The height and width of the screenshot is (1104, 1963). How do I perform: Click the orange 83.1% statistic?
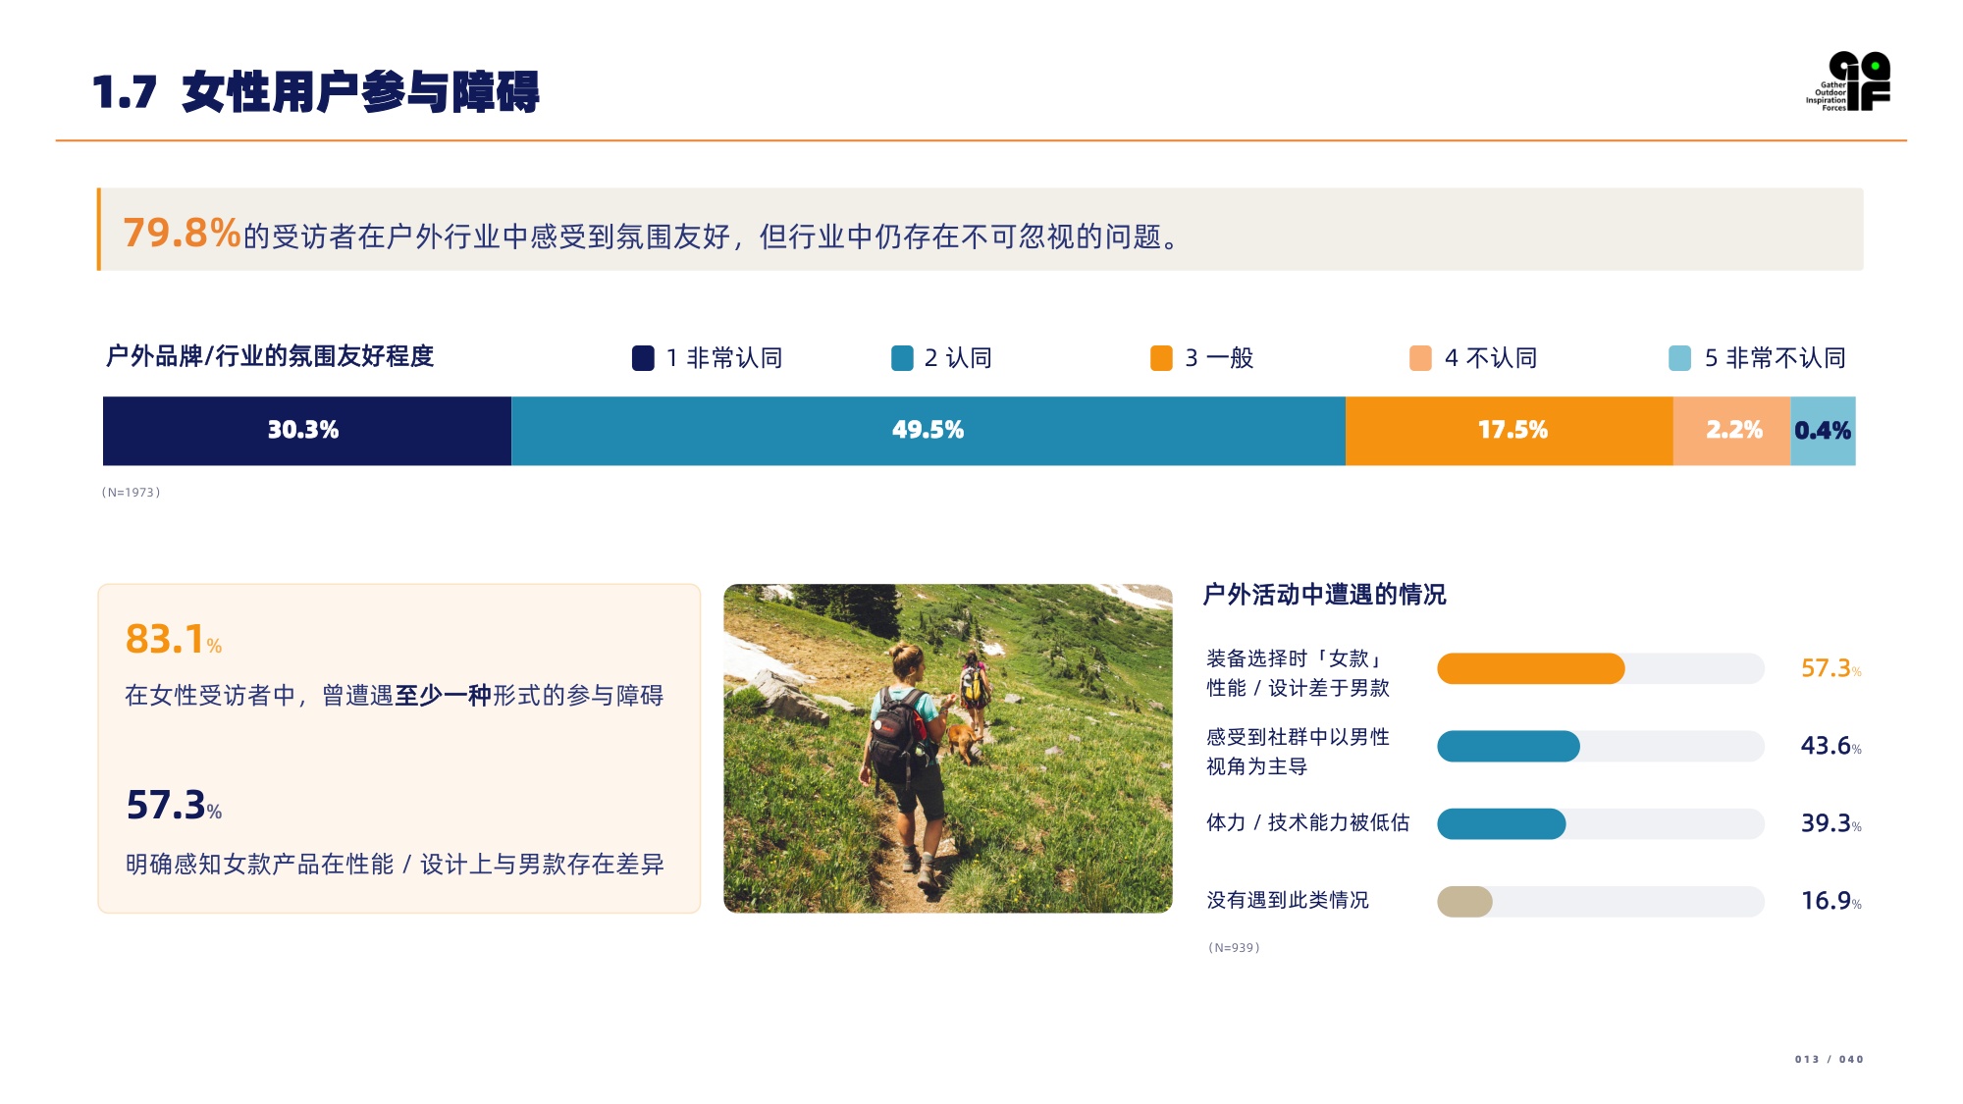tap(174, 639)
